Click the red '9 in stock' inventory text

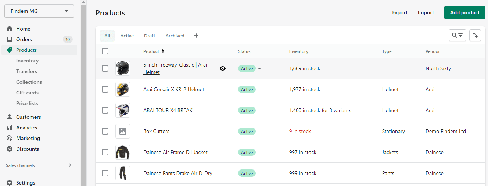pos(300,131)
